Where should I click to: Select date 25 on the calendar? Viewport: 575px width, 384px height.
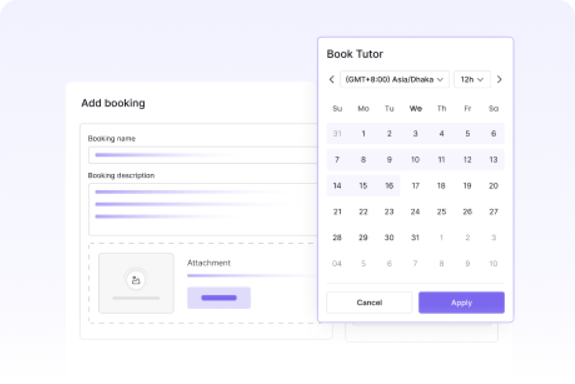pyautogui.click(x=441, y=212)
